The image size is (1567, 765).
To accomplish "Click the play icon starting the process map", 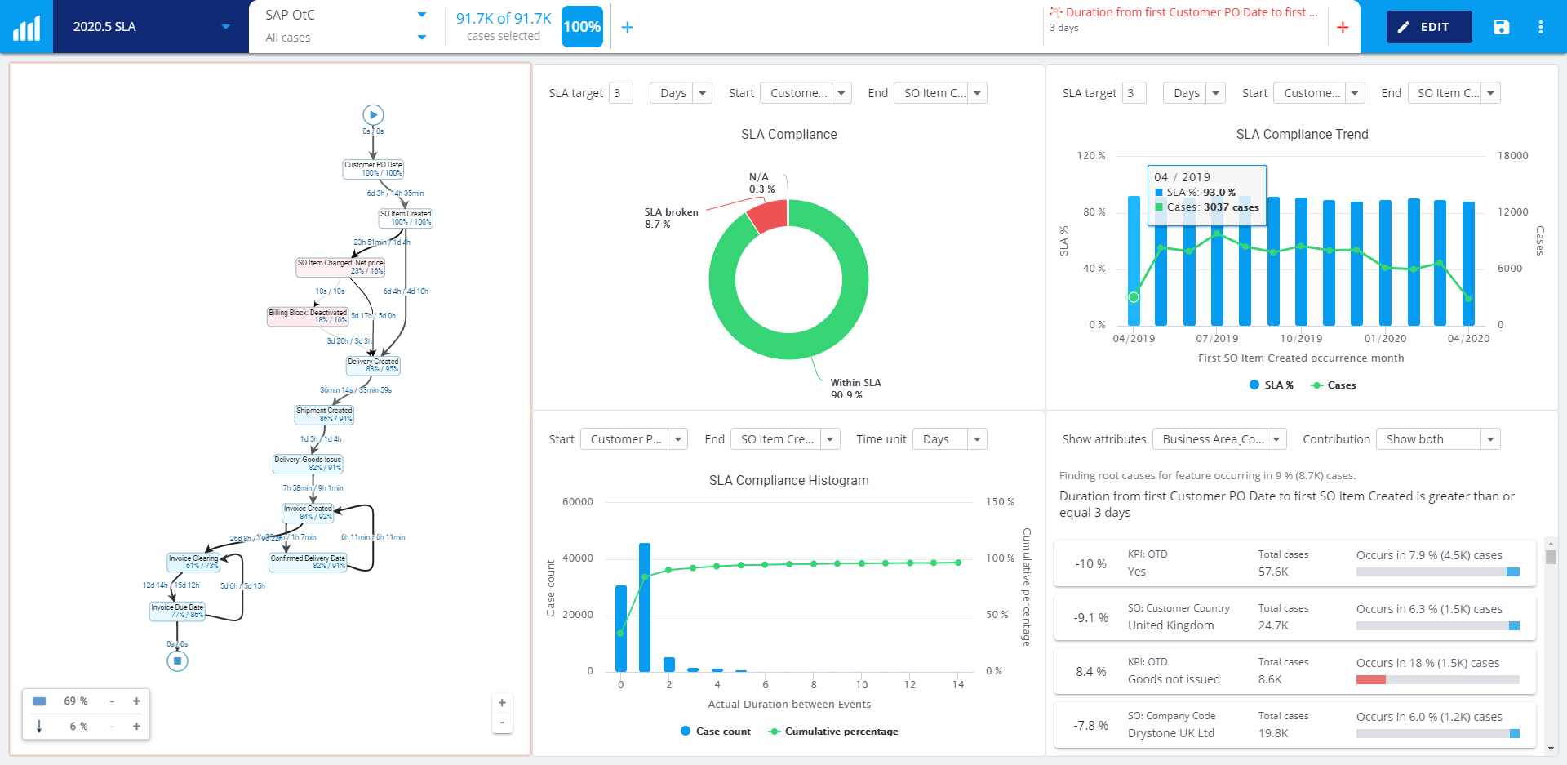I will point(373,114).
